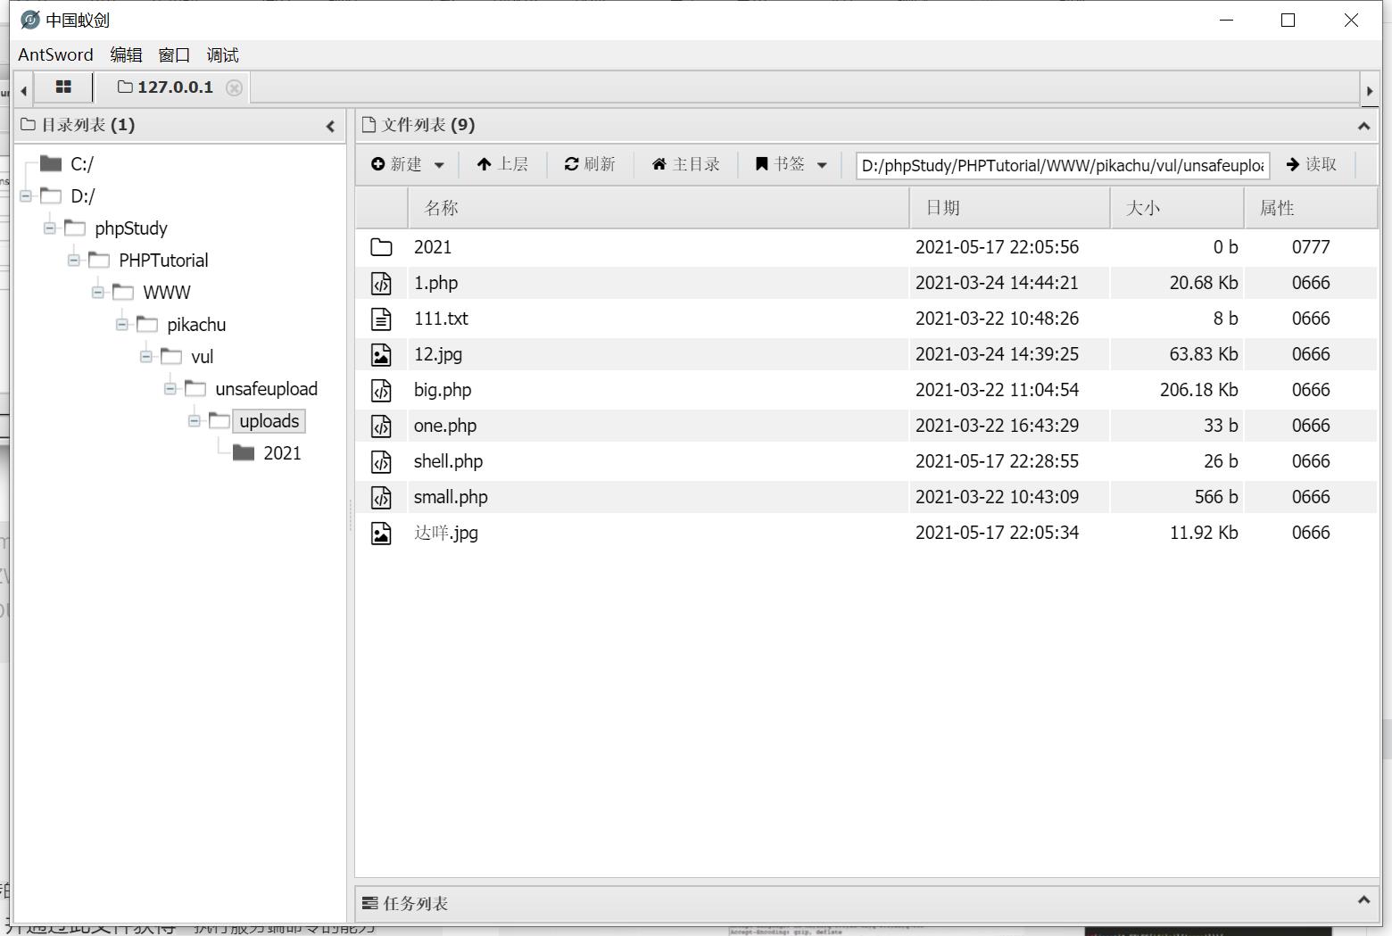Collapse the PHPTutorial tree node

point(73,261)
